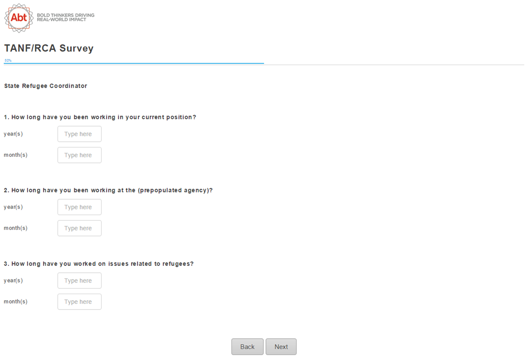This screenshot has height=360, width=531.
Task: Focus the months field for current position
Action: (x=79, y=155)
